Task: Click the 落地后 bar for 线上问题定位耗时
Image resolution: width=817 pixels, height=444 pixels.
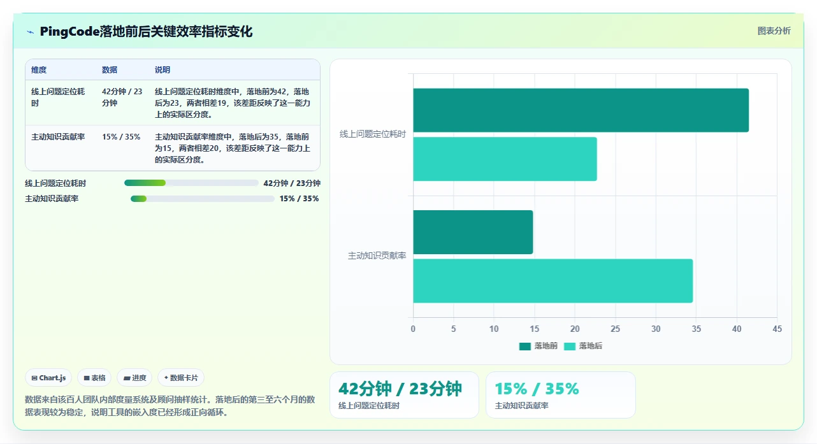Action: tap(505, 159)
